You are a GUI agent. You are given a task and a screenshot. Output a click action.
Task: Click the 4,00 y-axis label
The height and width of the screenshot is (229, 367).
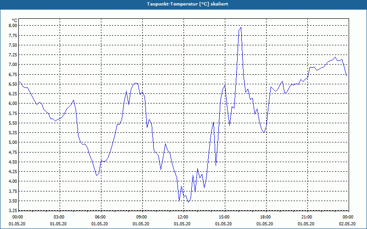pyautogui.click(x=12, y=181)
